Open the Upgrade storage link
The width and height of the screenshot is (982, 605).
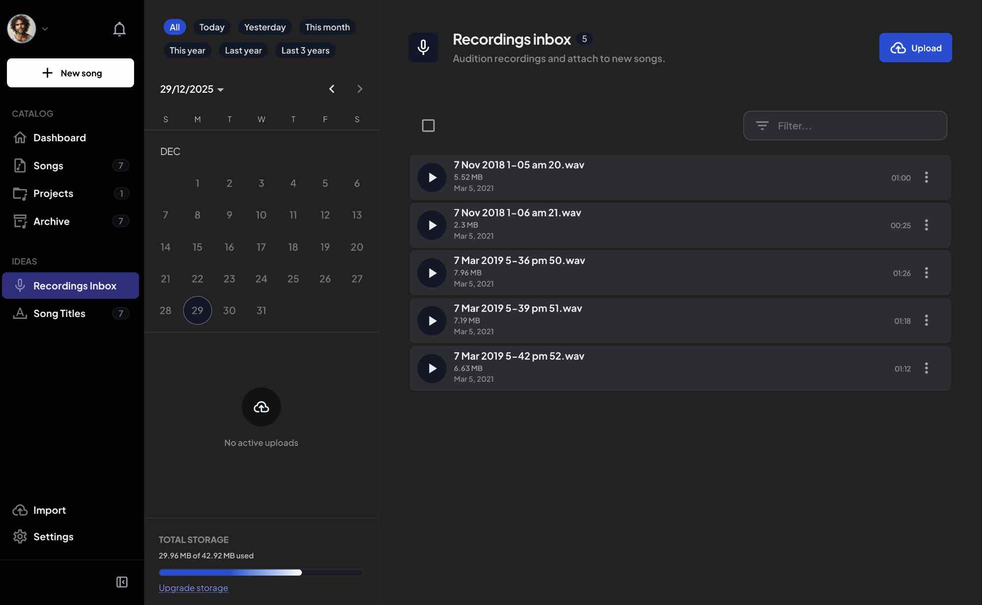(x=193, y=588)
